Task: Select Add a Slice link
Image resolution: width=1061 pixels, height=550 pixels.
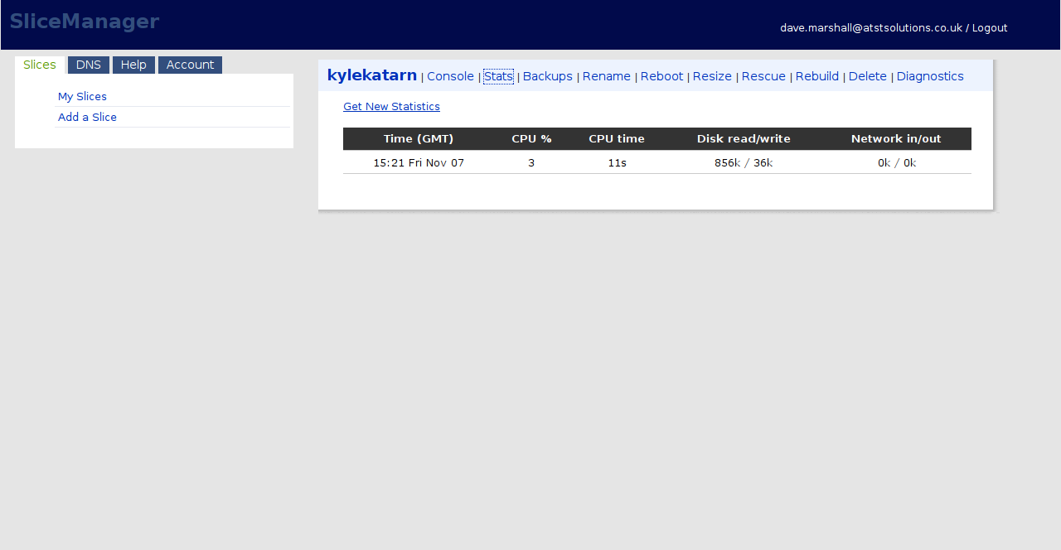Action: 87,118
